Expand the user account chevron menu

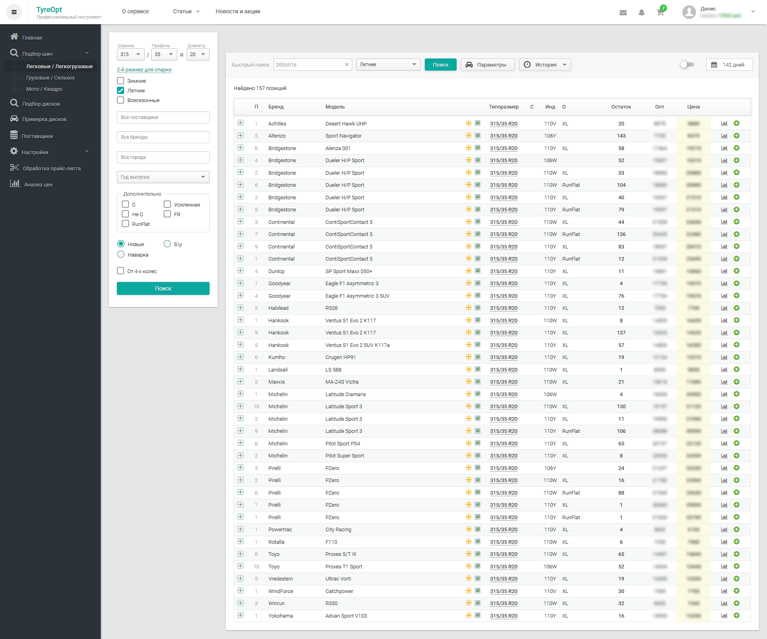[753, 12]
